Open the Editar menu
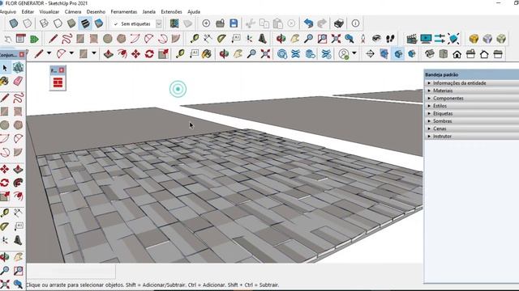 point(28,11)
